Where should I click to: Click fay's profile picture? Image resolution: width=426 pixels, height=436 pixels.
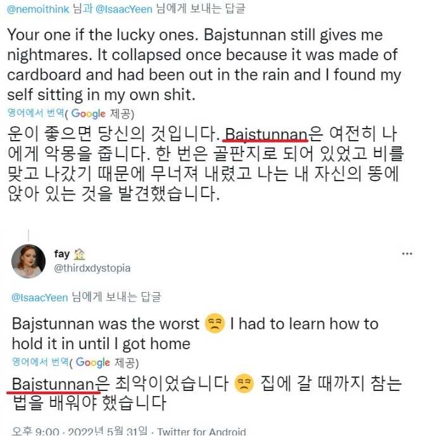point(28,261)
